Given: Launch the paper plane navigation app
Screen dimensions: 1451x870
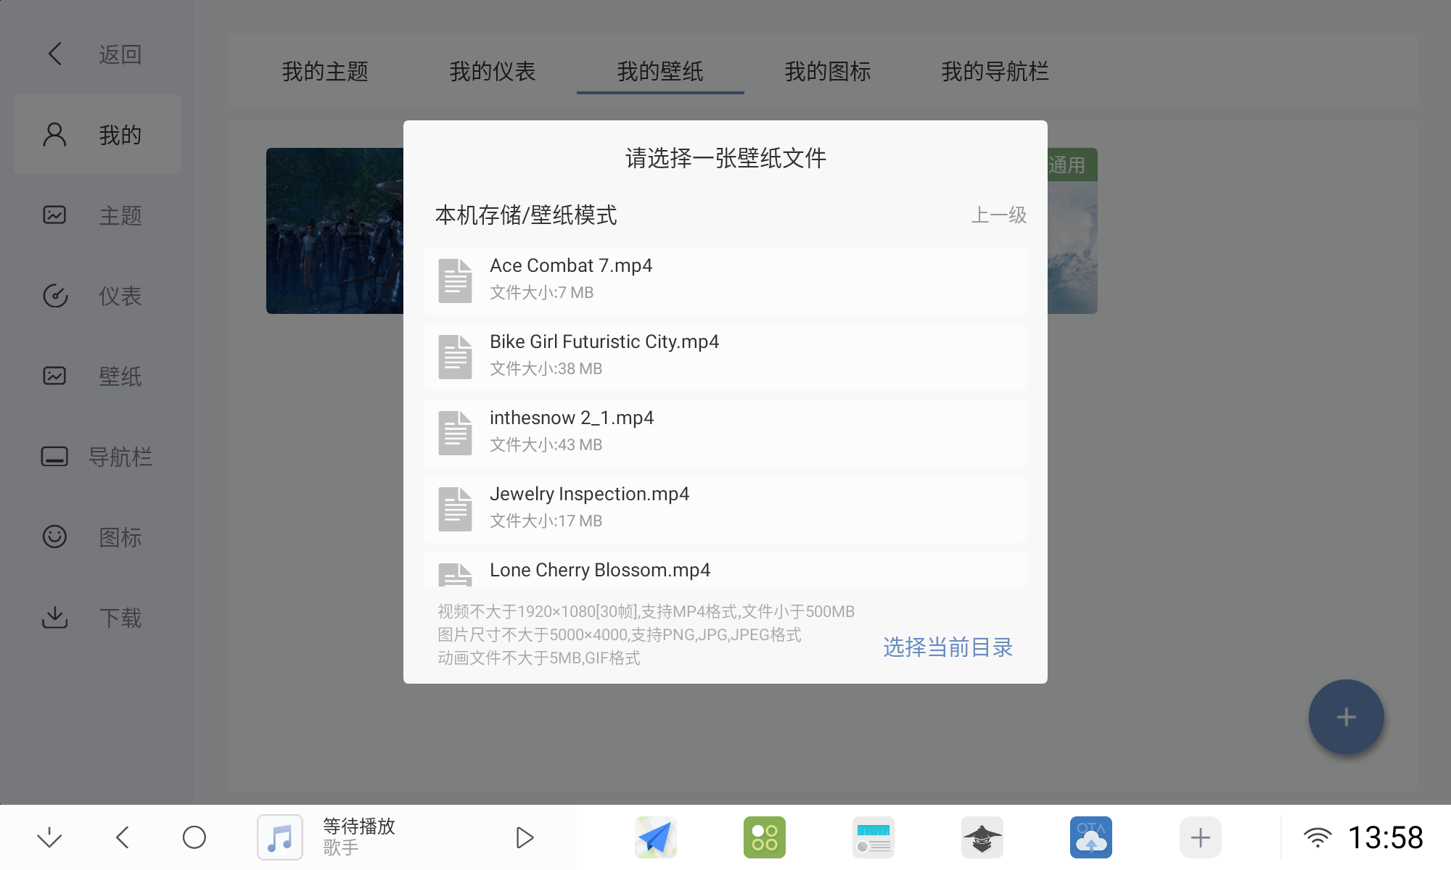Looking at the screenshot, I should pyautogui.click(x=655, y=837).
